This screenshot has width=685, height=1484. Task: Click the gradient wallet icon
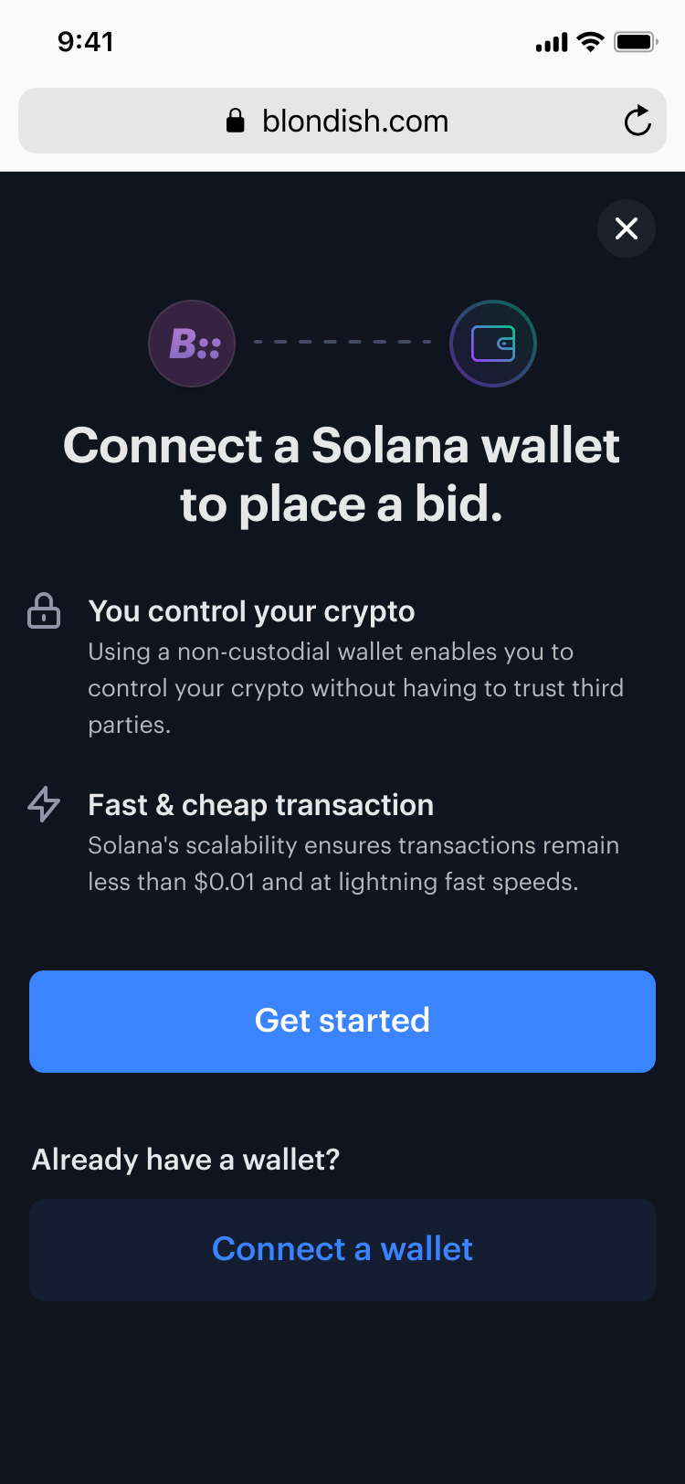493,344
